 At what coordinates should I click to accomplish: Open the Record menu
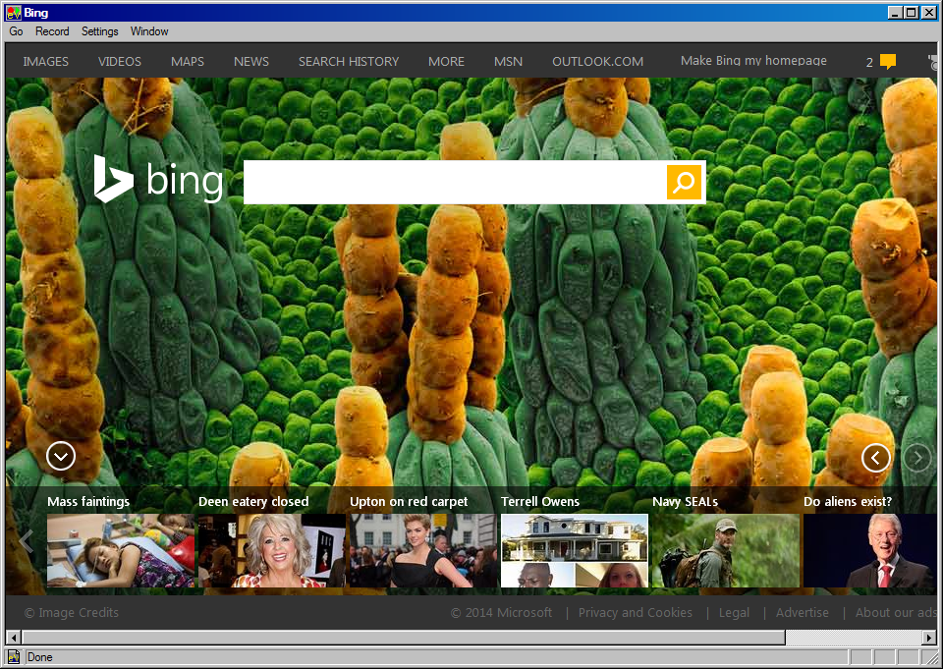(52, 31)
